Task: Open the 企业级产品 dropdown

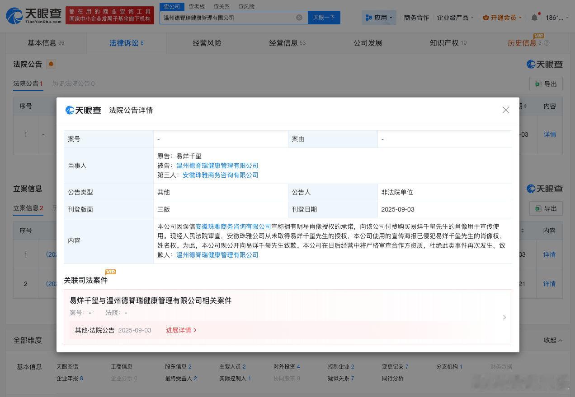Action: pyautogui.click(x=456, y=18)
